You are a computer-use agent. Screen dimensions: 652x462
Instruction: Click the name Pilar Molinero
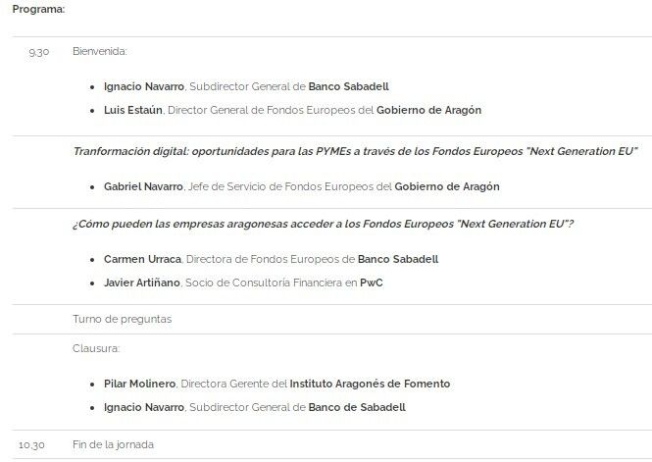click(x=140, y=384)
